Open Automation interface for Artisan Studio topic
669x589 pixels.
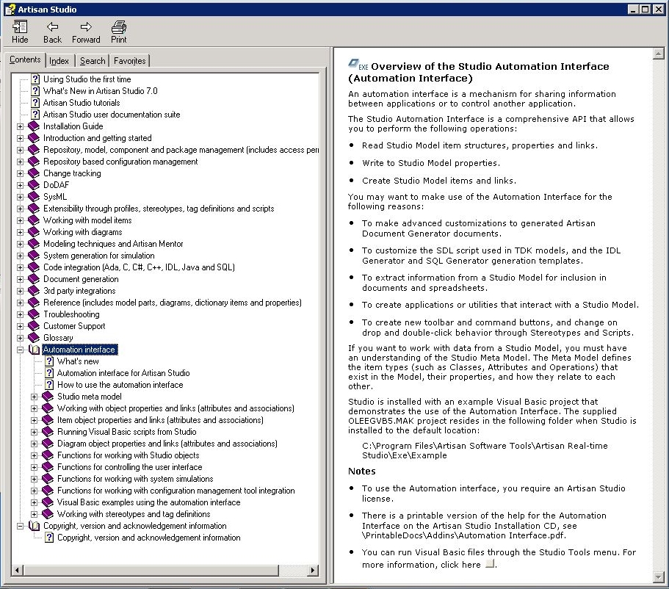click(123, 373)
